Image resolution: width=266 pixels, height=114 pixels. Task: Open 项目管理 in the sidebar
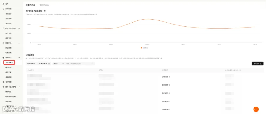coord(8,19)
